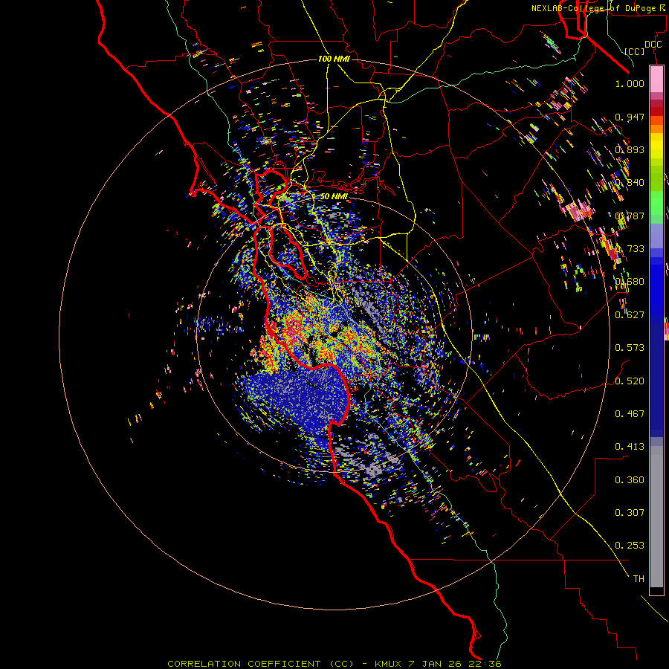This screenshot has width=669, height=669.
Task: Click the 0.733 scale value
Action: click(630, 248)
